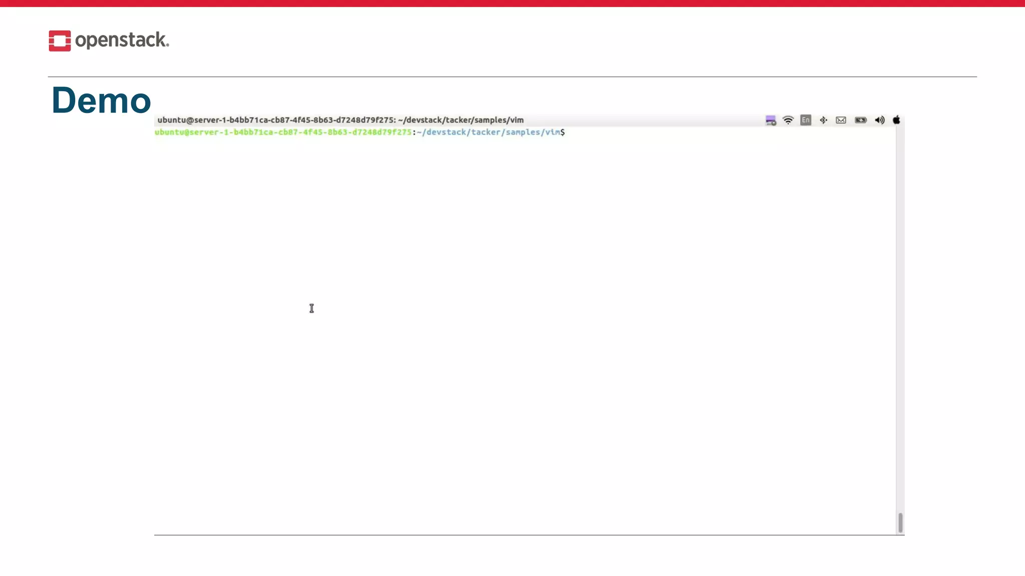Click the purple display tray icon
The width and height of the screenshot is (1025, 576).
[770, 120]
